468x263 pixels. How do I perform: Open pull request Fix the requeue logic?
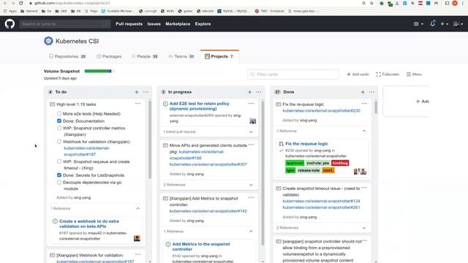pos(306,144)
